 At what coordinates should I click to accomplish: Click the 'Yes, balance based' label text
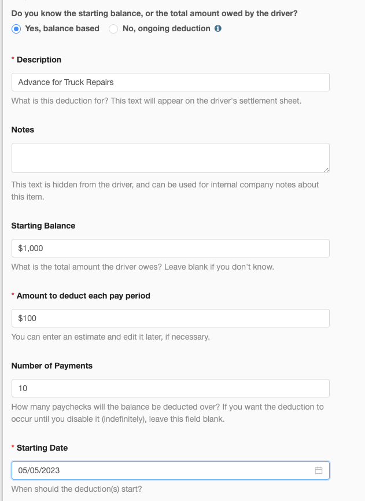[62, 28]
